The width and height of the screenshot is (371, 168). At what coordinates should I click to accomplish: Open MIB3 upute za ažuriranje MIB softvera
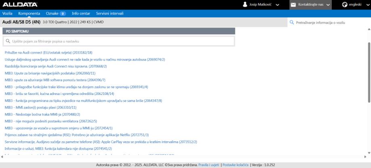[x=55, y=80]
